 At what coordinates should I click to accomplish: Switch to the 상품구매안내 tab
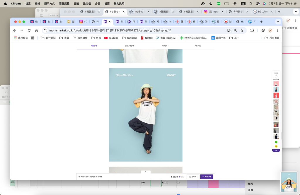point(129,46)
